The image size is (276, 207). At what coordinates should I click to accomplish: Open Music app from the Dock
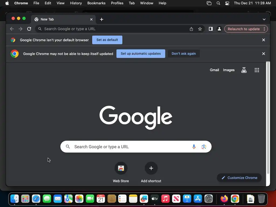coord(165,199)
